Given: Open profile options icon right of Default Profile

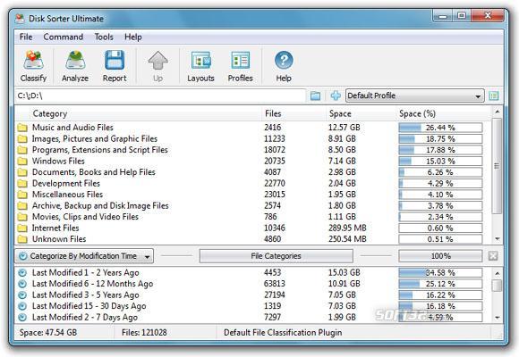Looking at the screenshot, I should [x=494, y=95].
